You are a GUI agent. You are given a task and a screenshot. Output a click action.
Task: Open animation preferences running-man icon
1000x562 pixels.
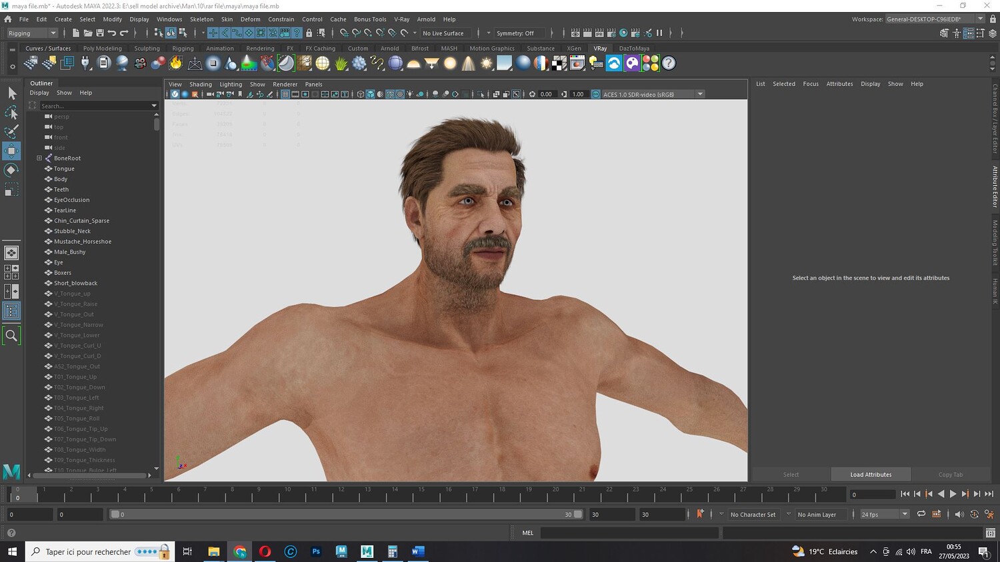pyautogui.click(x=989, y=514)
